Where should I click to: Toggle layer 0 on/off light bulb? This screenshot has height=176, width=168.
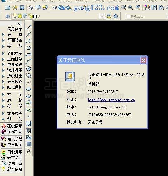point(15,16)
